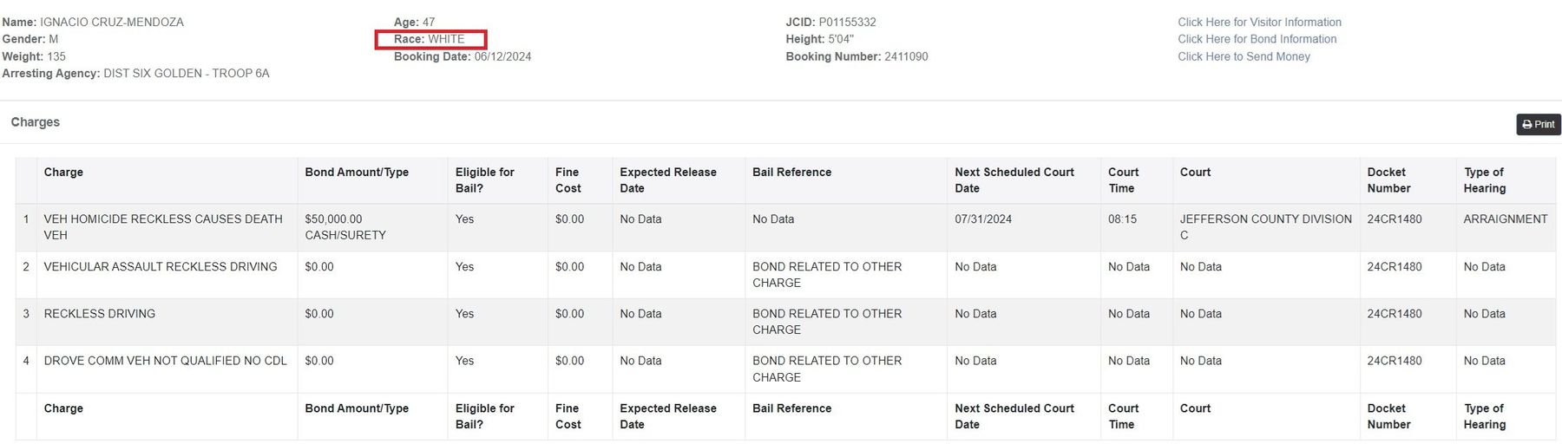The width and height of the screenshot is (1562, 444).
Task: Click the Print button
Action: (x=1538, y=124)
